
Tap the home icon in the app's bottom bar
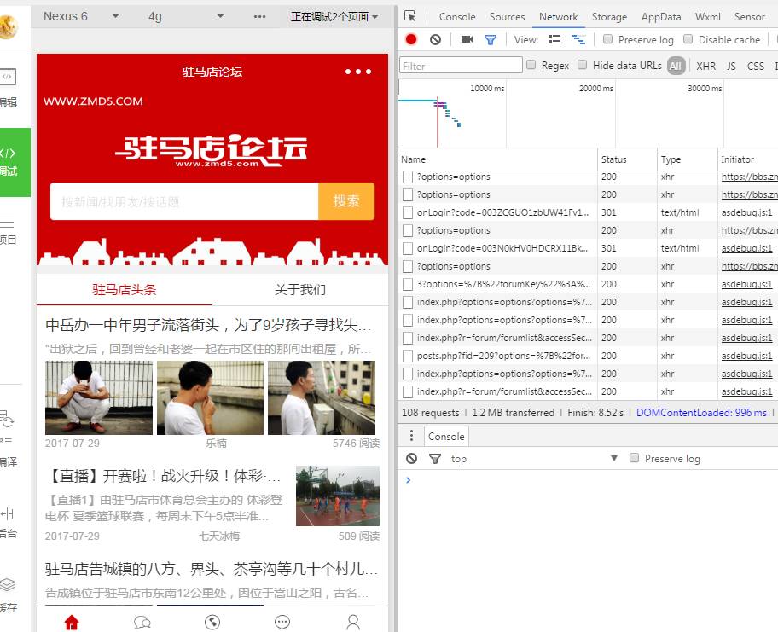(72, 623)
